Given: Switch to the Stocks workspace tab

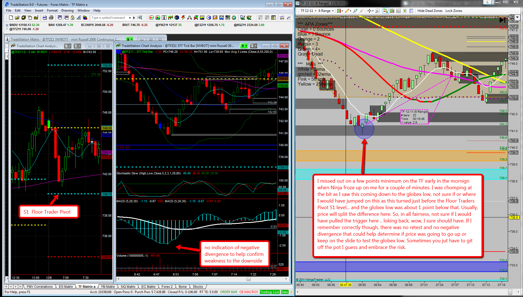Looking at the screenshot, I should coord(198,287).
